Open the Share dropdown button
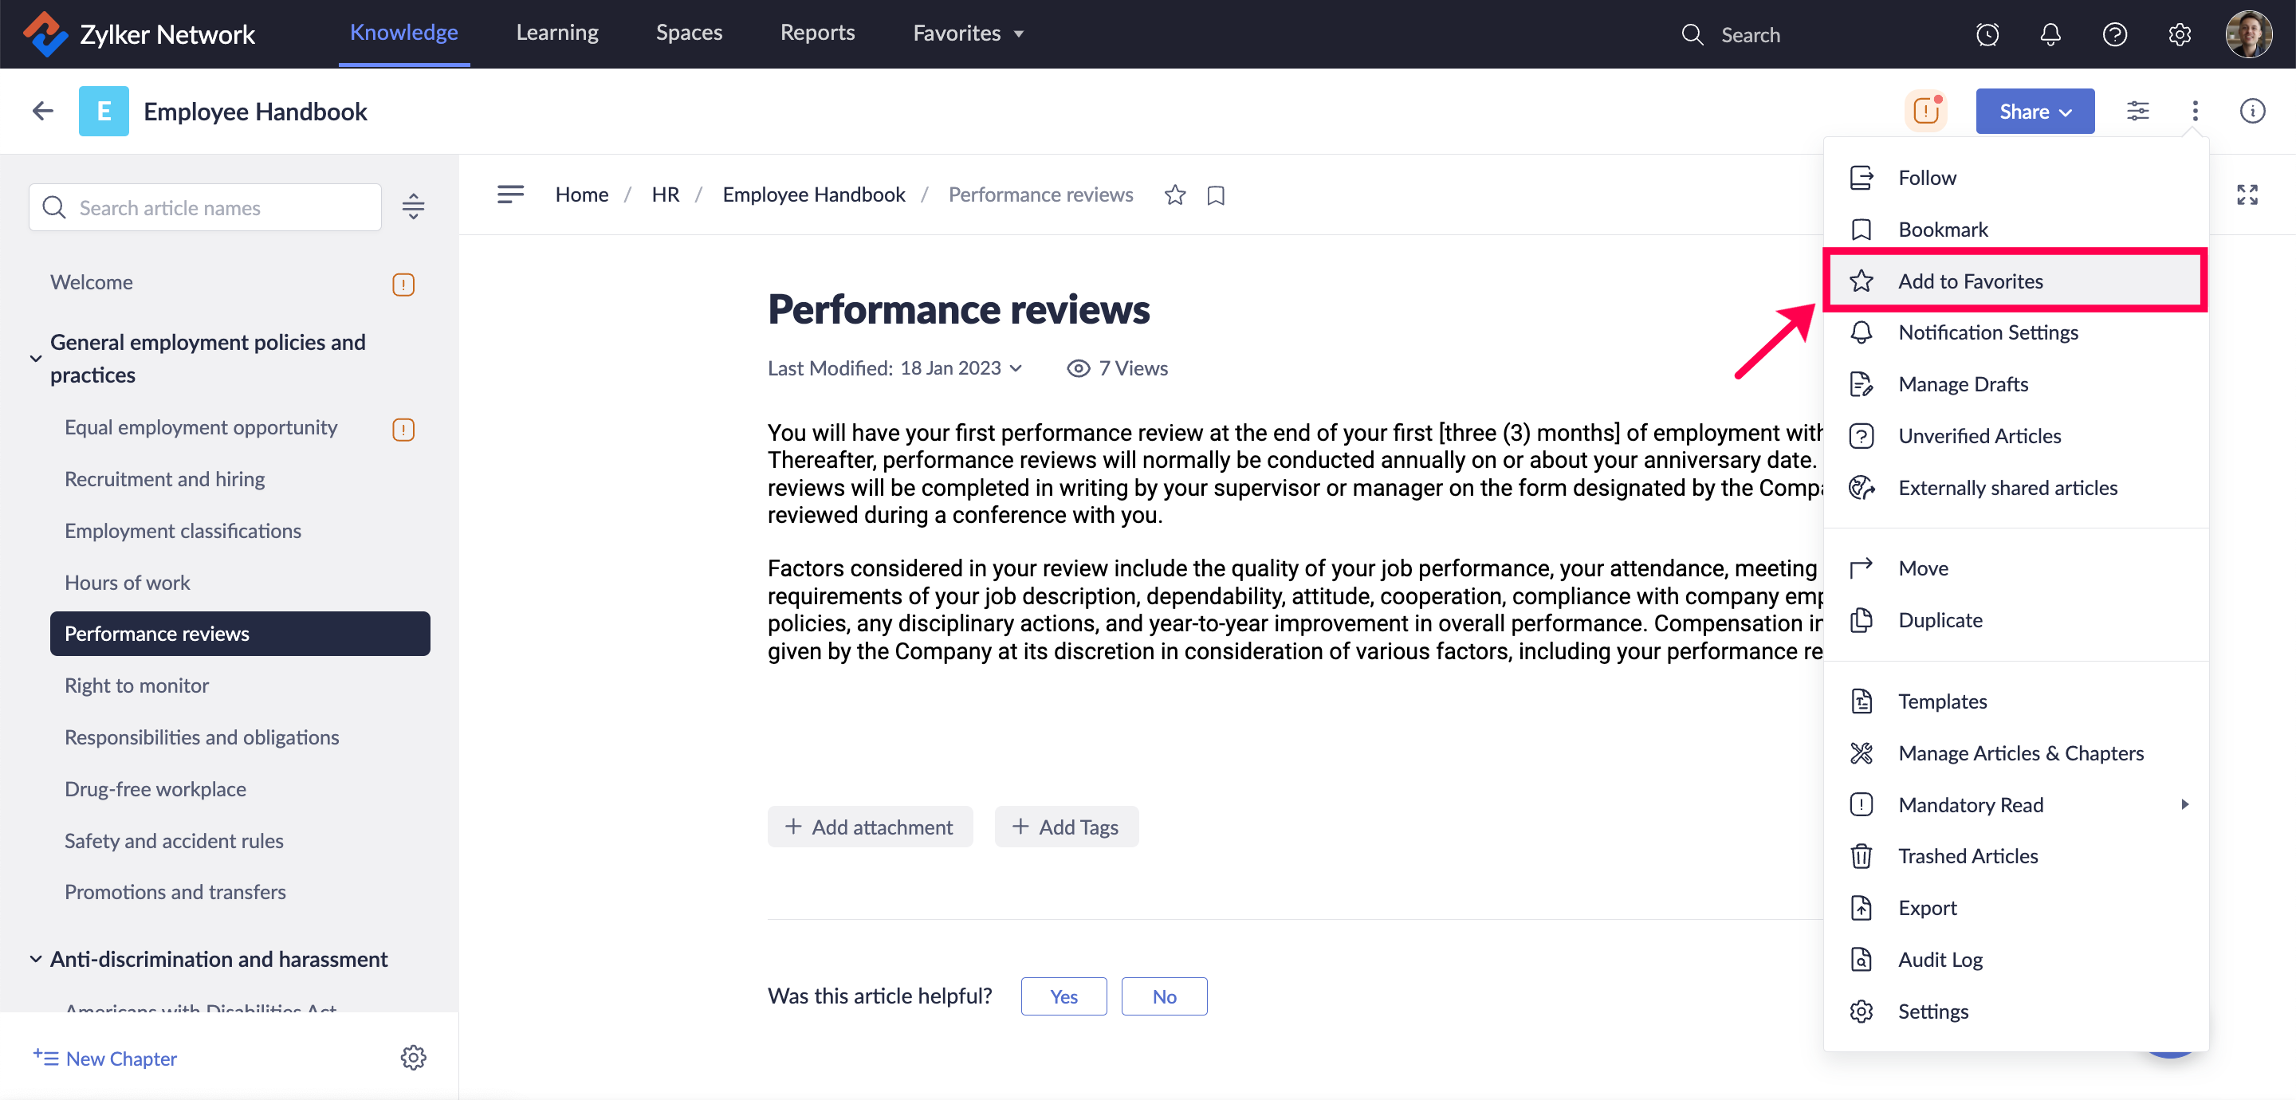The height and width of the screenshot is (1100, 2296). (x=2034, y=112)
